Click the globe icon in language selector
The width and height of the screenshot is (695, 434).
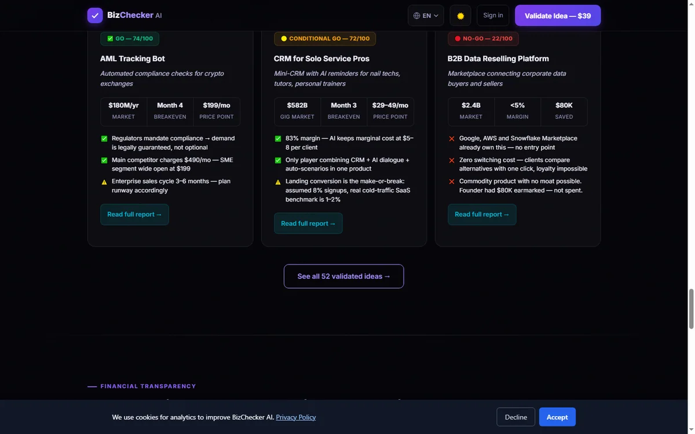(416, 16)
